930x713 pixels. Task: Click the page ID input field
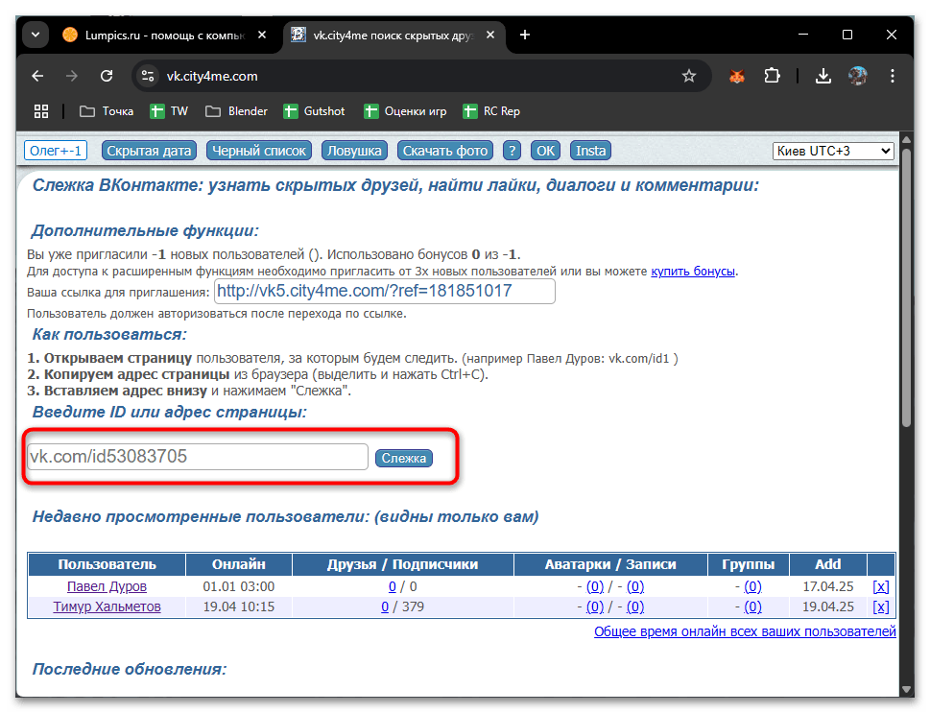click(x=198, y=457)
